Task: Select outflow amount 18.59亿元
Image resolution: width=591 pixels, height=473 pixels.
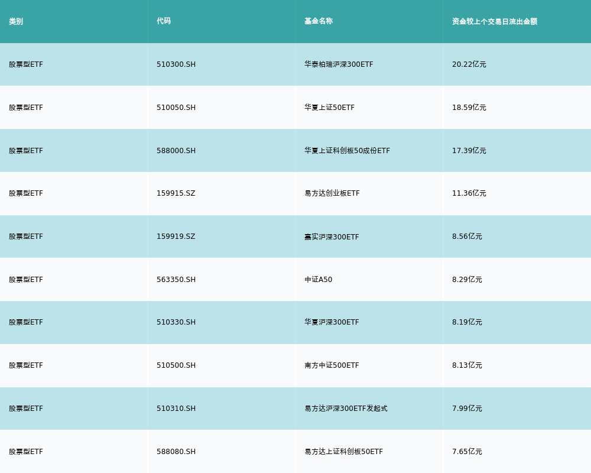Action: [x=469, y=108]
